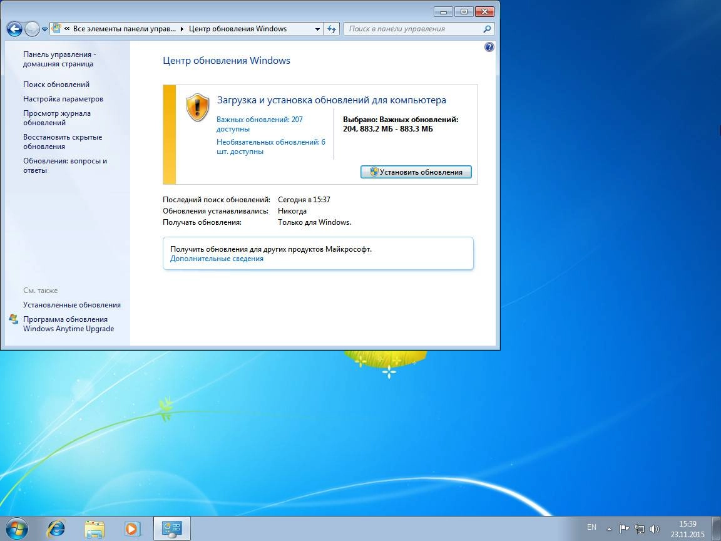
Task: Open Action Center flag tray icon
Action: point(624,529)
